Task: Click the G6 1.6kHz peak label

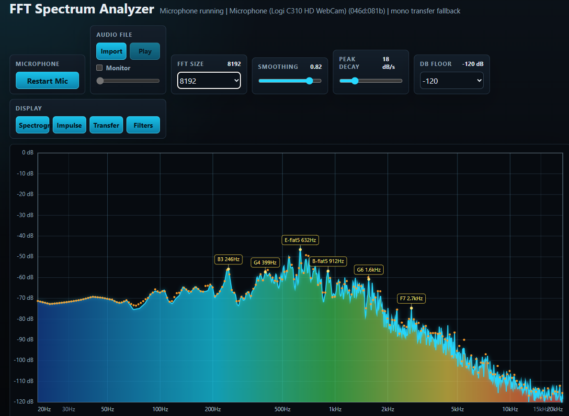Action: coord(369,270)
